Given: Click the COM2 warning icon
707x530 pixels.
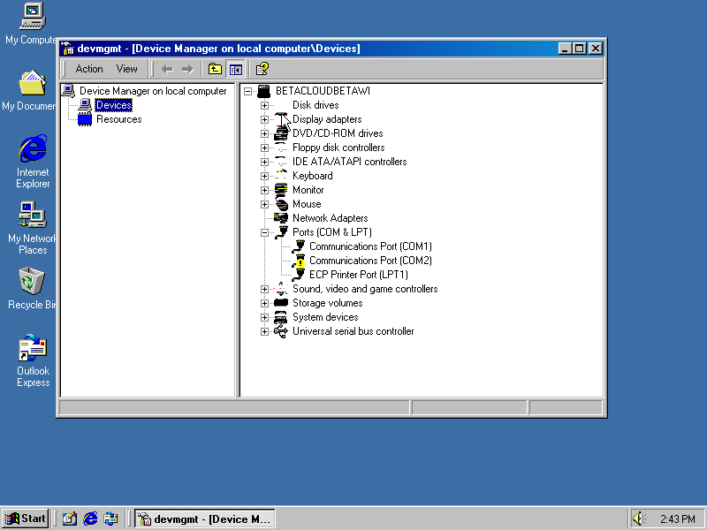Looking at the screenshot, I should [299, 261].
